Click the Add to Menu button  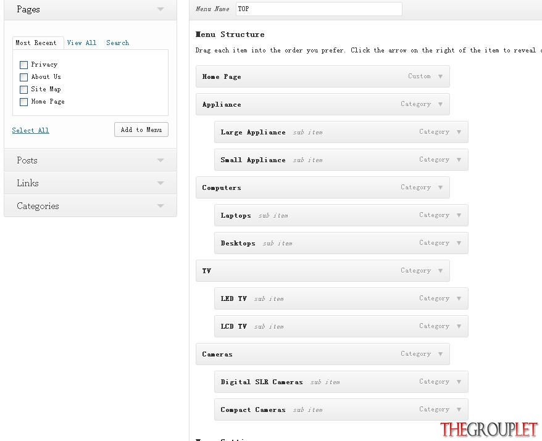(x=141, y=130)
